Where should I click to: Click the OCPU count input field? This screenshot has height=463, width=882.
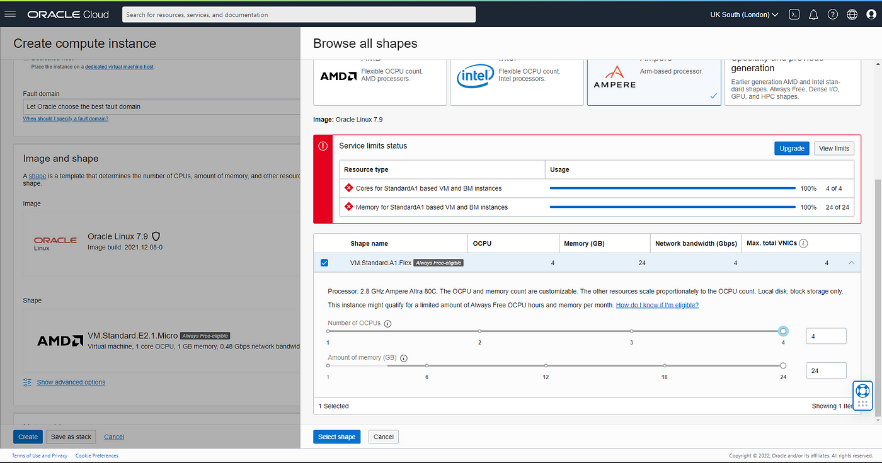[x=826, y=336]
